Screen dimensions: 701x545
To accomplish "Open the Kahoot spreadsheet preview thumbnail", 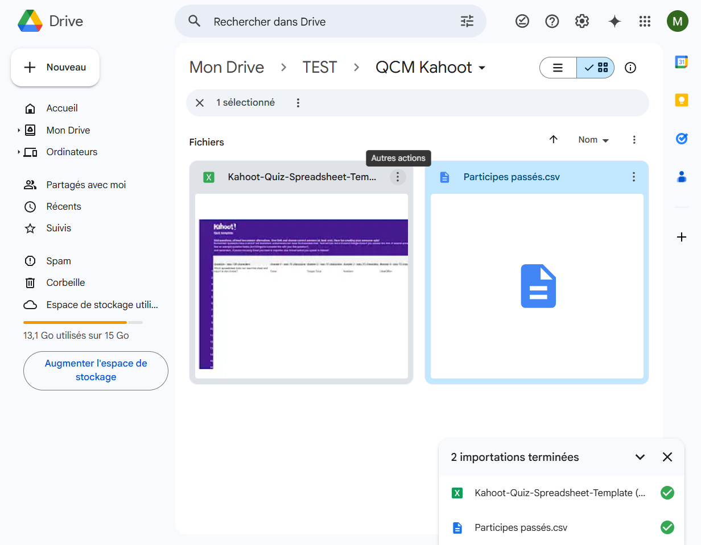I will [302, 286].
